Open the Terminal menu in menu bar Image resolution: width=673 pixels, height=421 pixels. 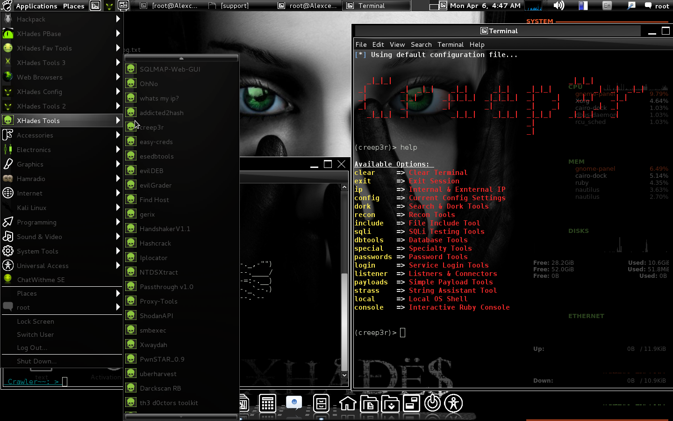coord(451,44)
